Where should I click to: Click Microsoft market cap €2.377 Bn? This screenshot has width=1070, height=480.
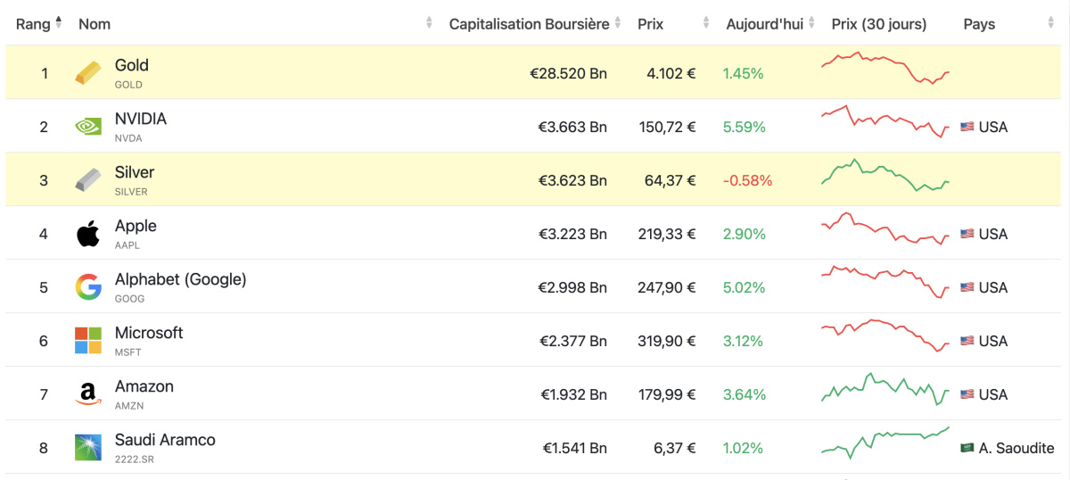click(x=572, y=341)
